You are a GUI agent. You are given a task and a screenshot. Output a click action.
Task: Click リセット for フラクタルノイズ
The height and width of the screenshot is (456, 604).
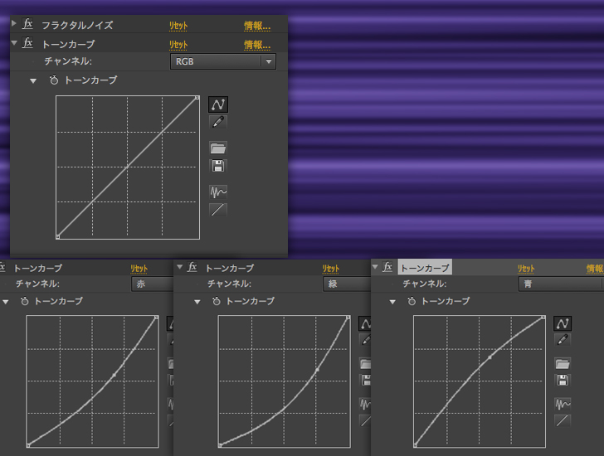coord(178,26)
